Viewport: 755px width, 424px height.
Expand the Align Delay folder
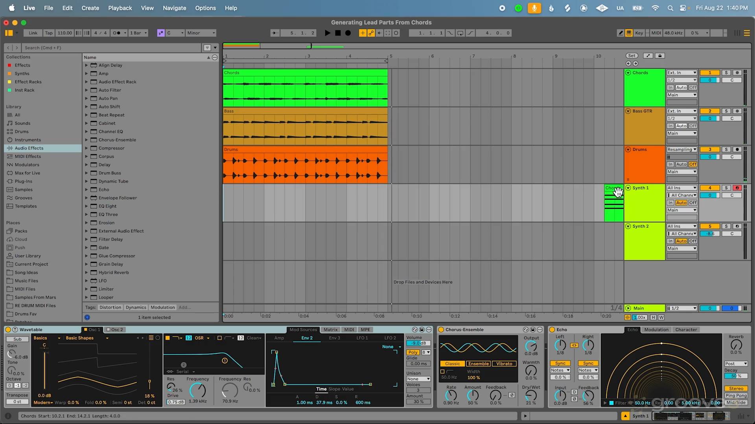coord(87,65)
